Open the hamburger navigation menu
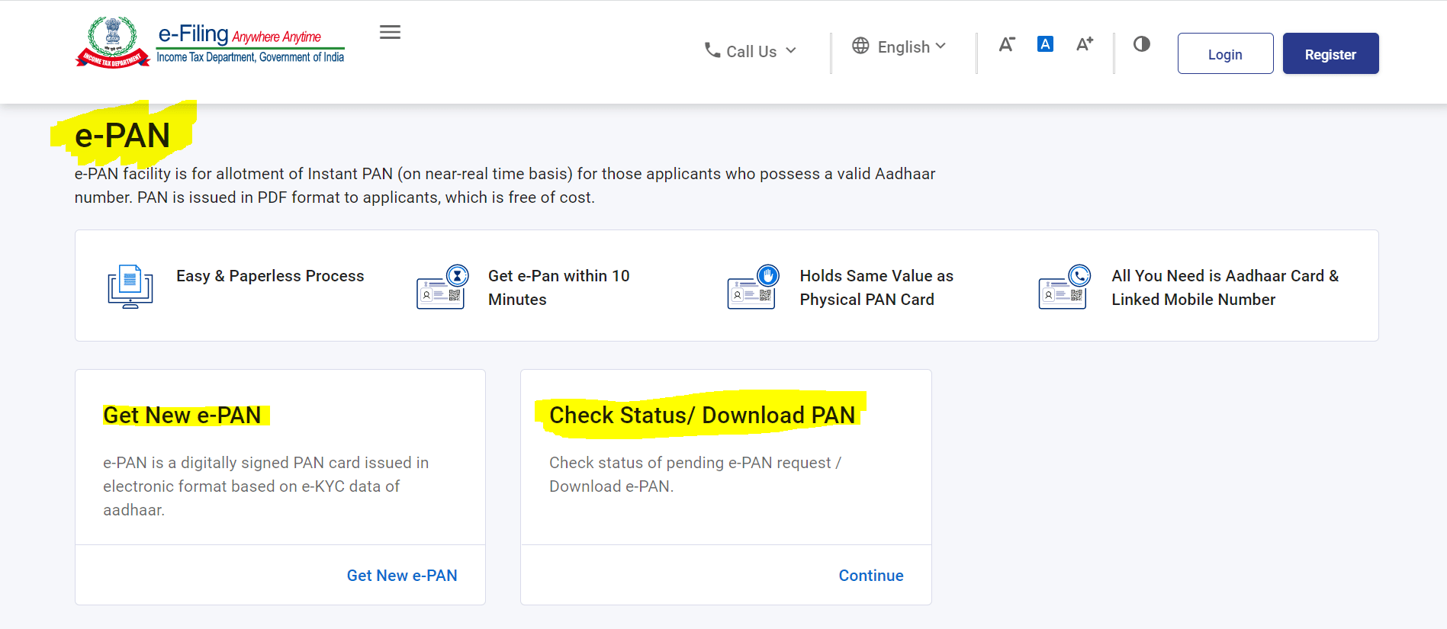 [x=390, y=32]
